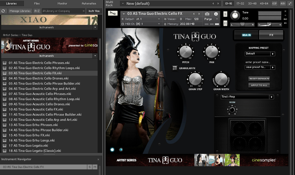The height and width of the screenshot is (175, 295).
Task: Open the MIDI Ch dropdown
Action: (x=159, y=24)
